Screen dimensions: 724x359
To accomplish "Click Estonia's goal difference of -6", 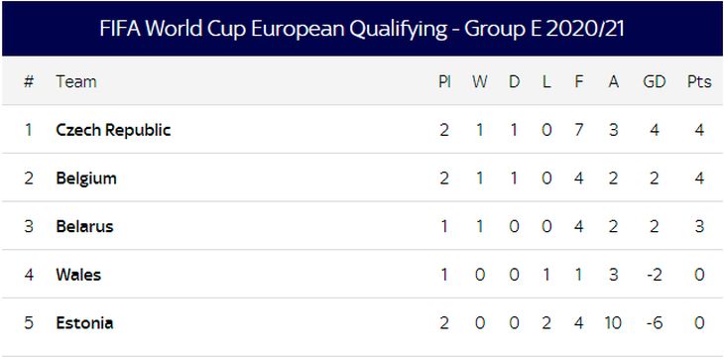I will pos(655,323).
